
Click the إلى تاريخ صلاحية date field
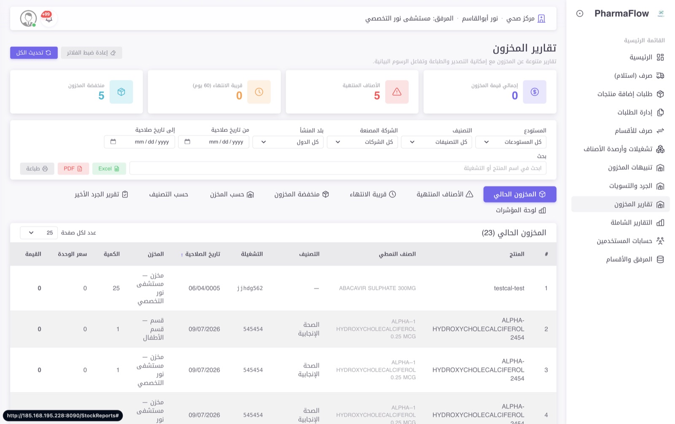coord(140,142)
